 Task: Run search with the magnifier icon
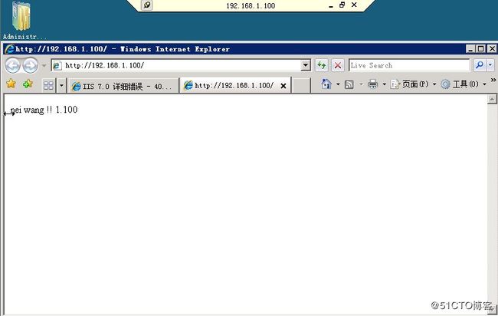(480, 65)
